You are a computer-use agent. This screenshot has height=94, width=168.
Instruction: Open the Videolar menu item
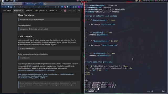[x=29, y=11]
